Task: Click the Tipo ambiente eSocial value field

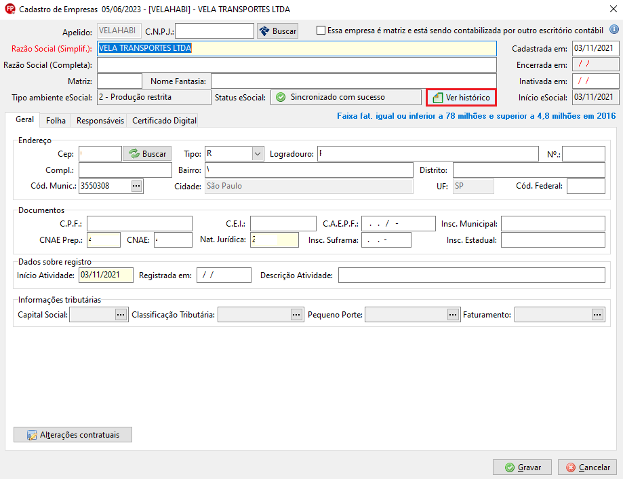Action: point(154,98)
